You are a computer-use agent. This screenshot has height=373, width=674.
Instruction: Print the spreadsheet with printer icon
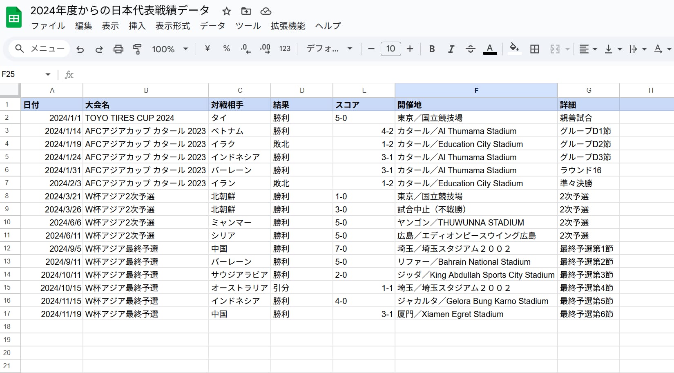[118, 49]
